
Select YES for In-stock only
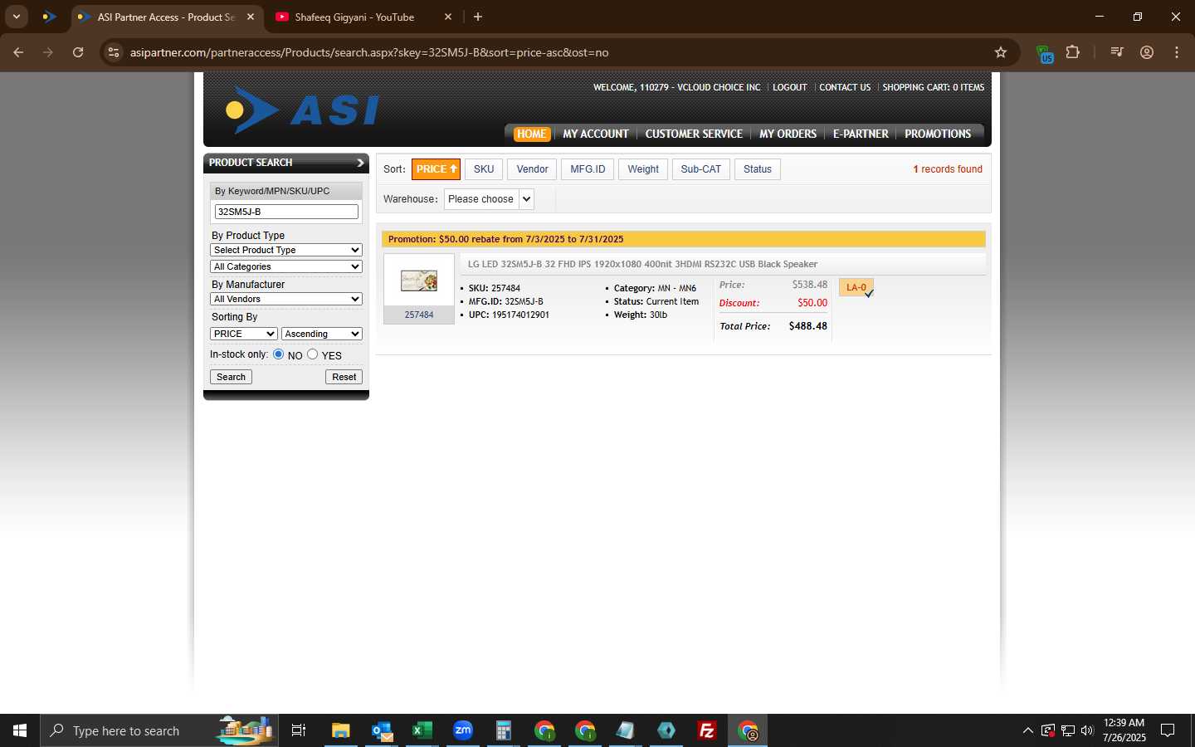click(x=312, y=354)
